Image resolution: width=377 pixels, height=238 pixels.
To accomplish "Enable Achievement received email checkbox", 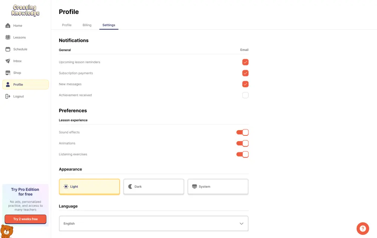I will (245, 95).
